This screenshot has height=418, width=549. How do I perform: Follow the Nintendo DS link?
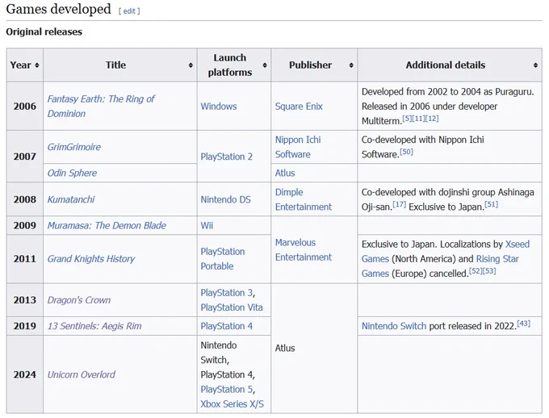[x=225, y=199]
